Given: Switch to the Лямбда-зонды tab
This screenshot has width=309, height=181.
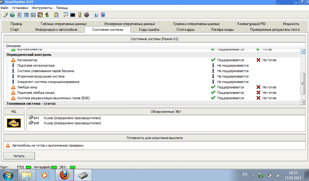Looking at the screenshot, I should pyautogui.click(x=222, y=30).
